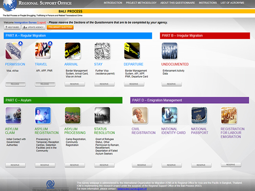Screen dimensions: 255x191
Task: Click the Logout link
Action: 42,23
